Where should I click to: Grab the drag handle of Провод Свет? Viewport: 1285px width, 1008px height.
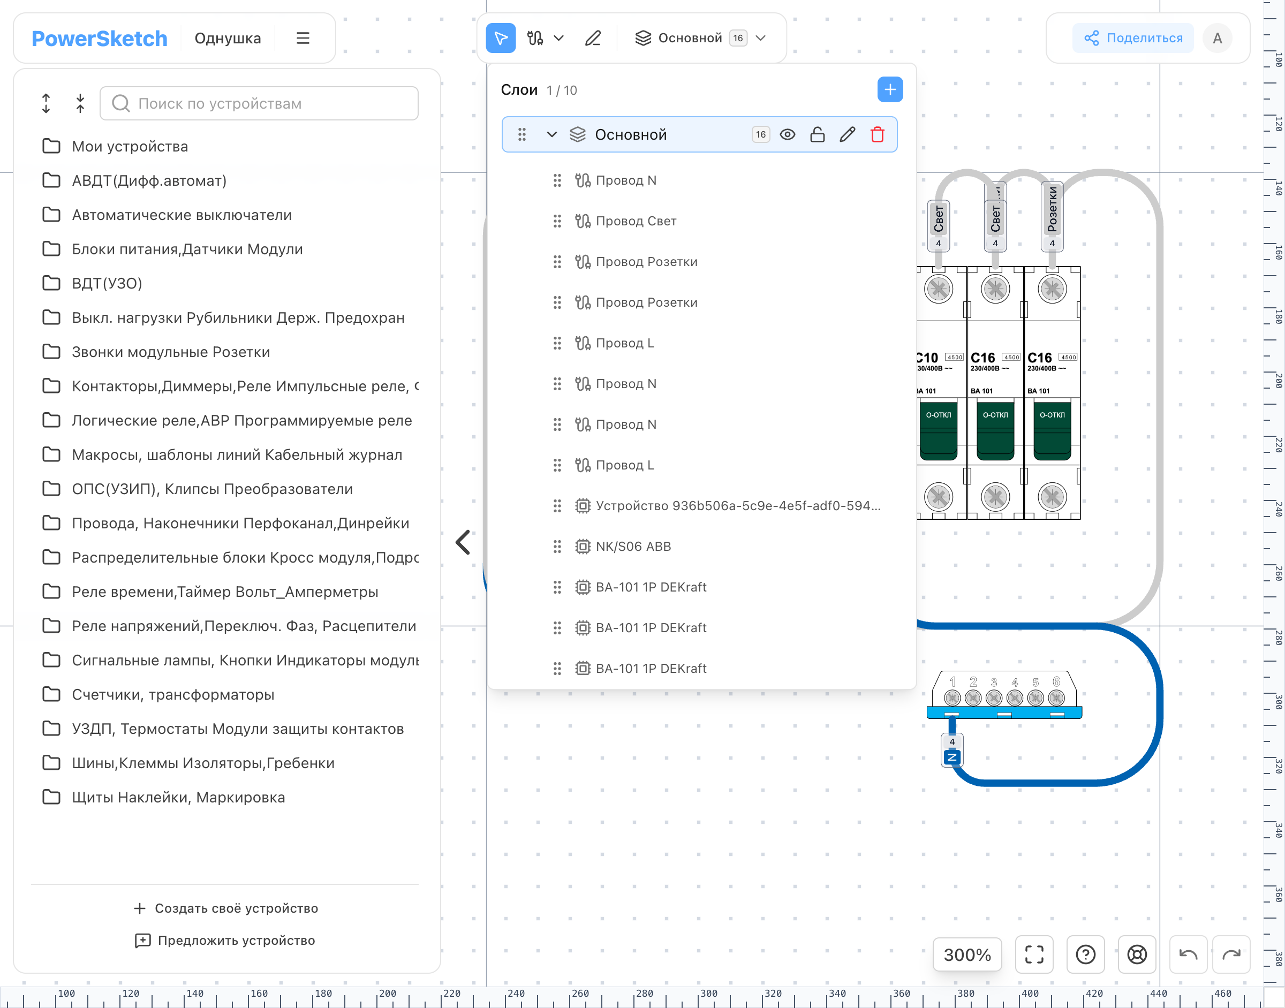(x=557, y=221)
